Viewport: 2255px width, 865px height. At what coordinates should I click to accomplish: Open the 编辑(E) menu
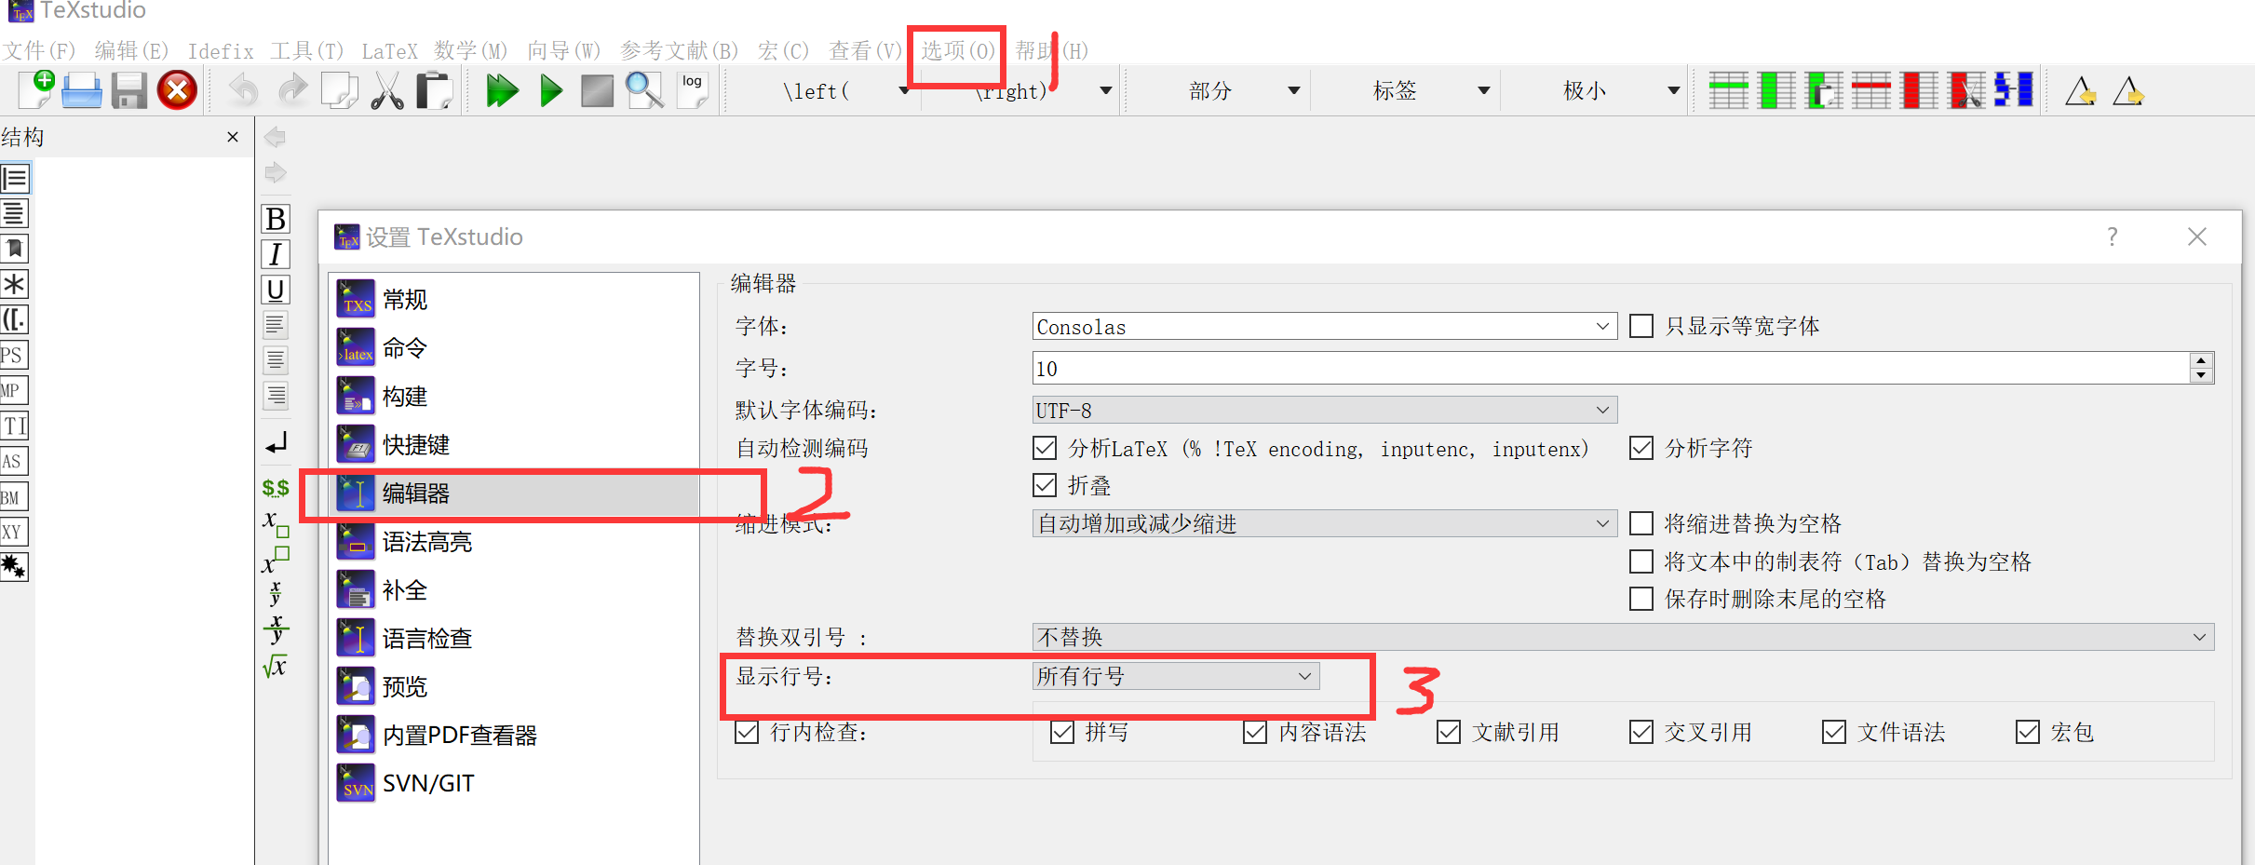click(131, 50)
